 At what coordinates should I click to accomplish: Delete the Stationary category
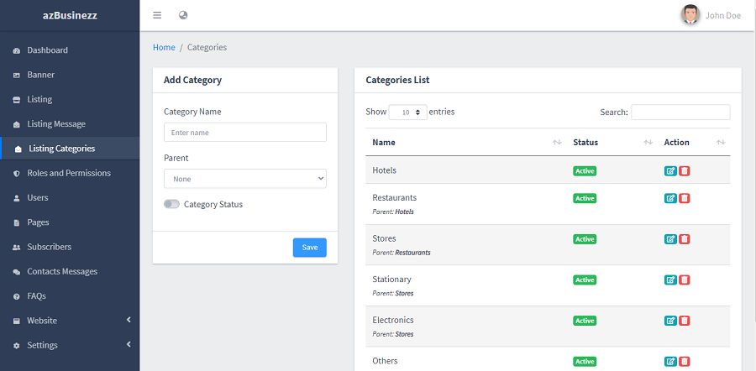pos(685,280)
